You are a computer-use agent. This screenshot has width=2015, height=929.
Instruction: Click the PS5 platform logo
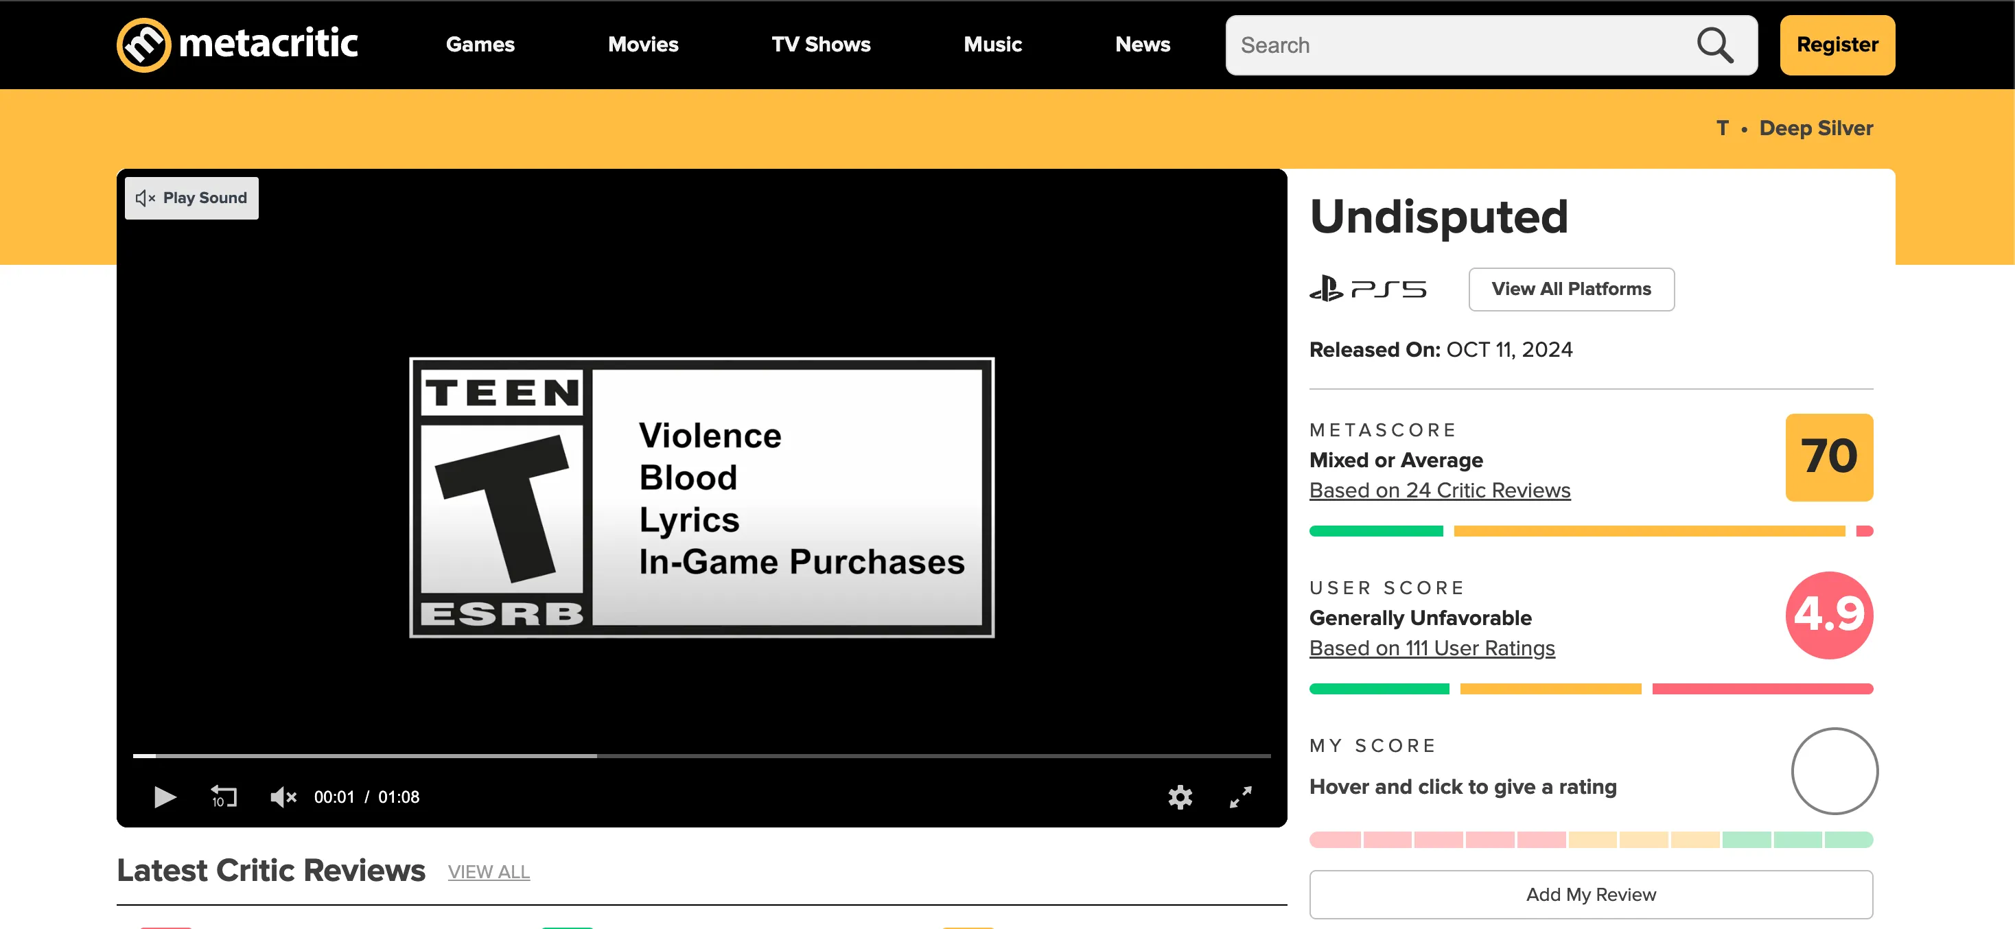[1367, 290]
